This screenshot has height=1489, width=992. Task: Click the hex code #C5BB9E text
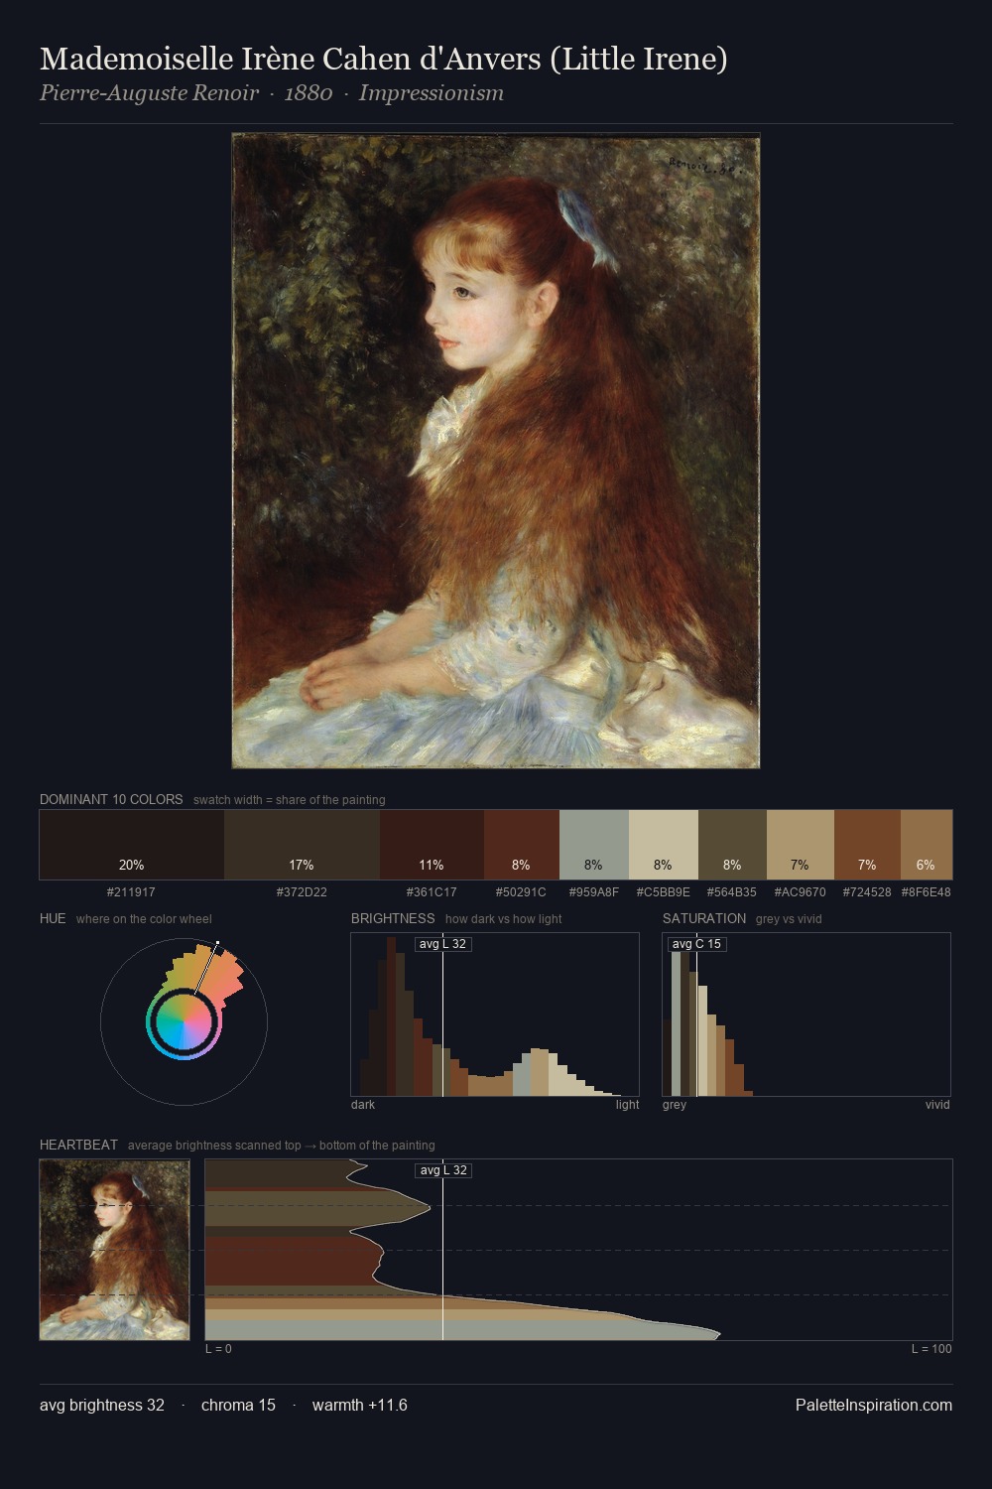click(664, 892)
